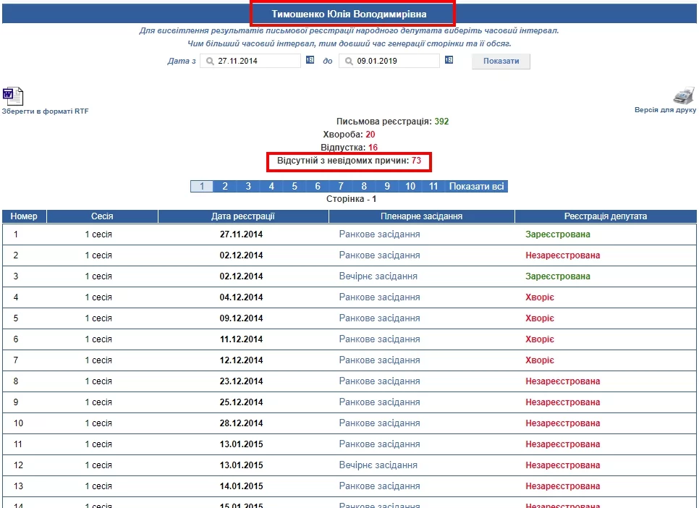Screen dimensions: 699x508
Task: Click Хворіє status for 04.12.2014
Action: (x=540, y=297)
